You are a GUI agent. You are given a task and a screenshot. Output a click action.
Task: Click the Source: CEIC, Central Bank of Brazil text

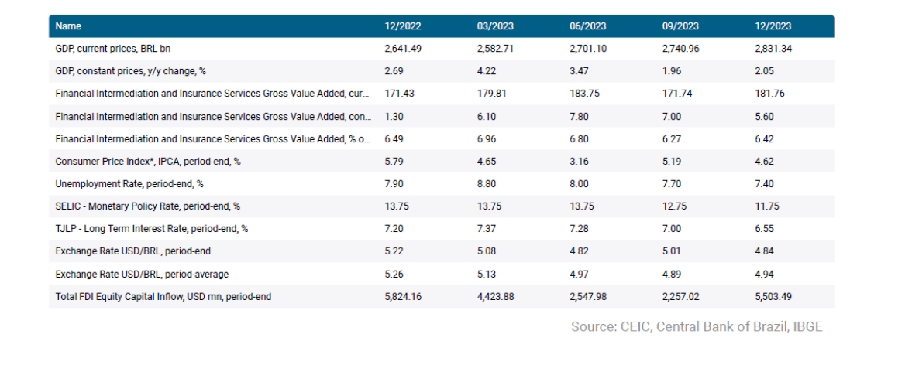(x=697, y=326)
